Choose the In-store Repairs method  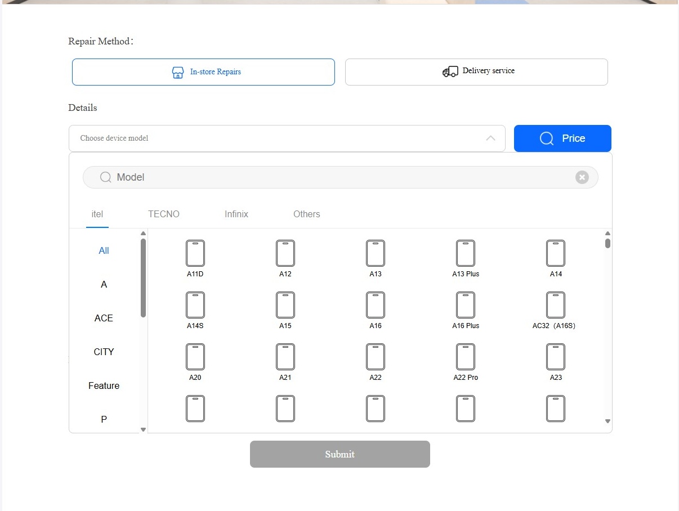(x=203, y=72)
